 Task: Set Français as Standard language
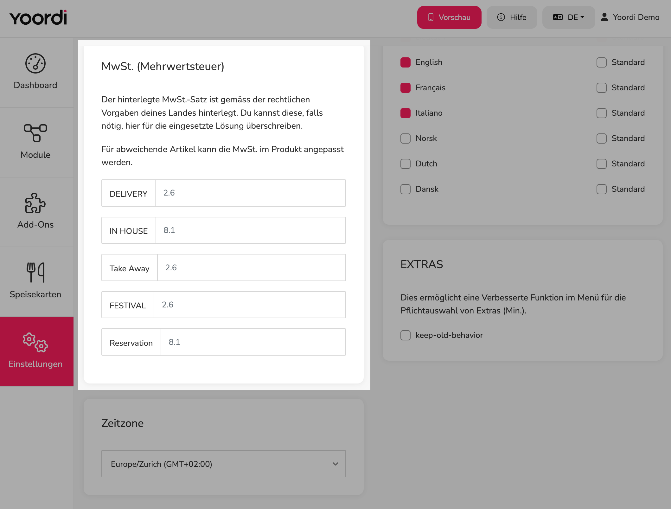pyautogui.click(x=602, y=88)
